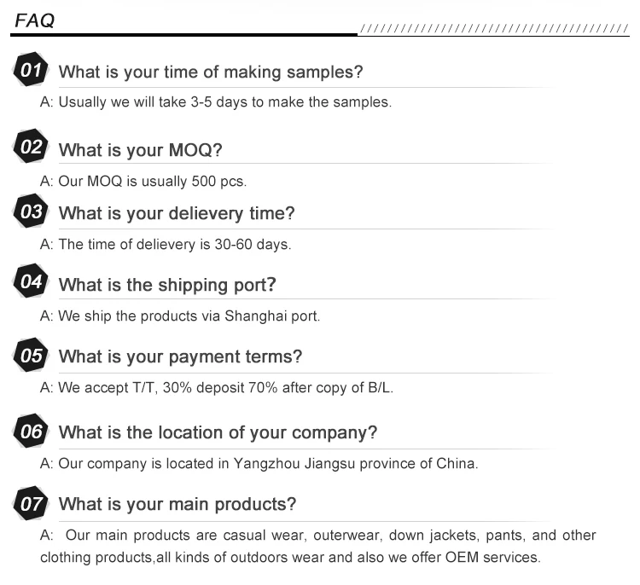Click the T/T deposit answer text

click(x=217, y=387)
